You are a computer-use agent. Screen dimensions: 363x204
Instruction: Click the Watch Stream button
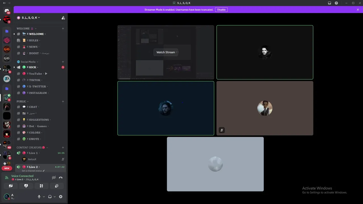[x=166, y=52]
